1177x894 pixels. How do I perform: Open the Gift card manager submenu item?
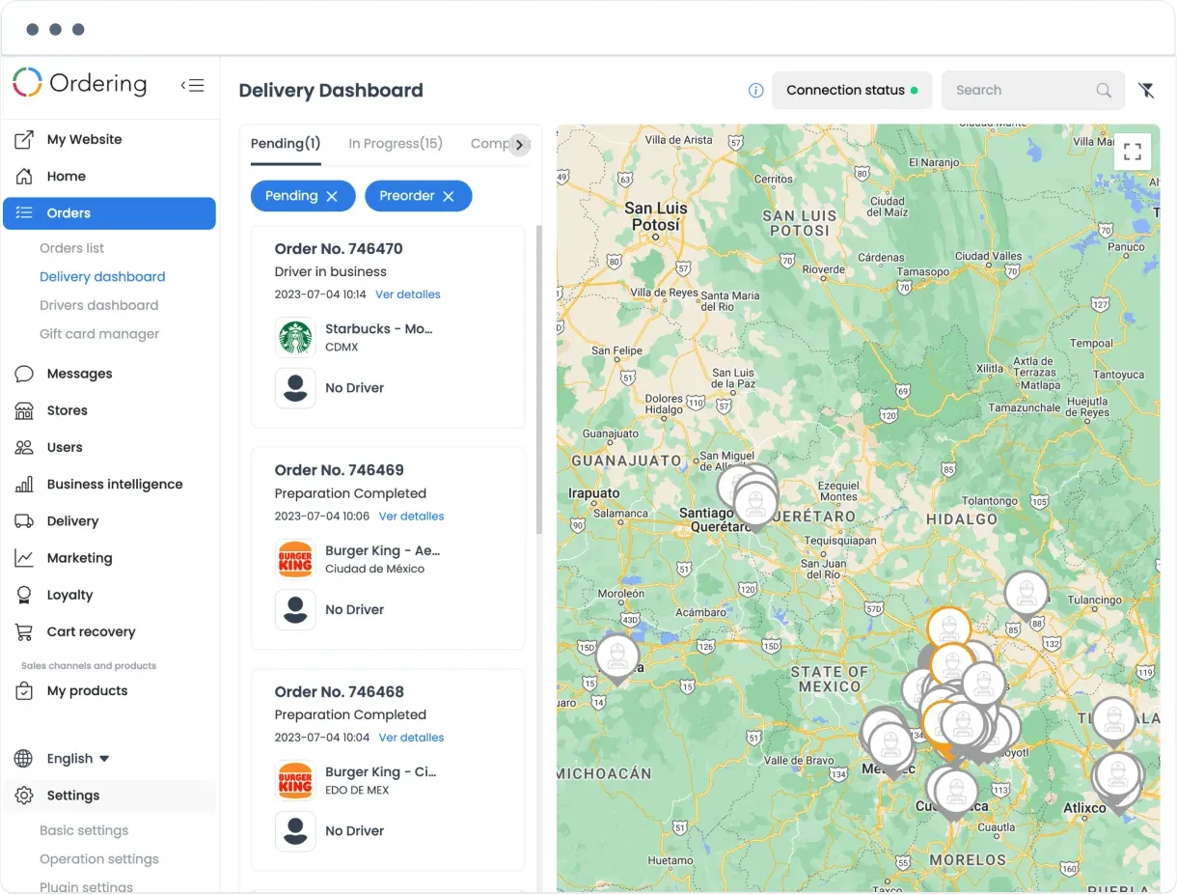(x=99, y=334)
